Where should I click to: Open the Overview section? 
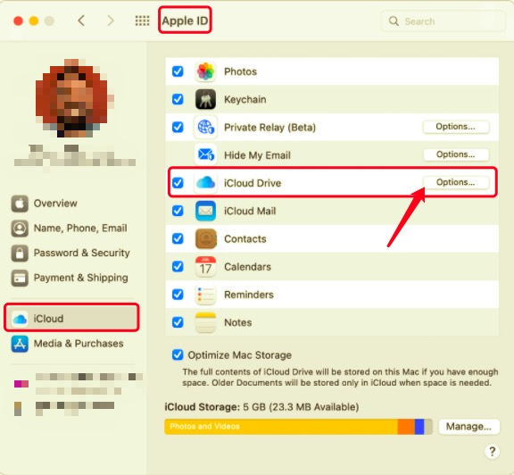[x=45, y=204]
